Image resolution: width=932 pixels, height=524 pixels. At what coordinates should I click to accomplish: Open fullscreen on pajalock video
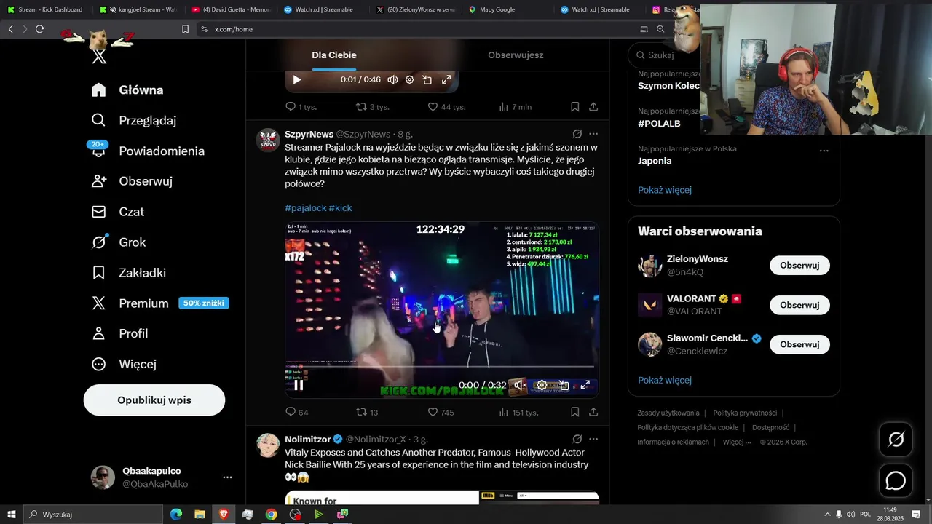tap(585, 385)
